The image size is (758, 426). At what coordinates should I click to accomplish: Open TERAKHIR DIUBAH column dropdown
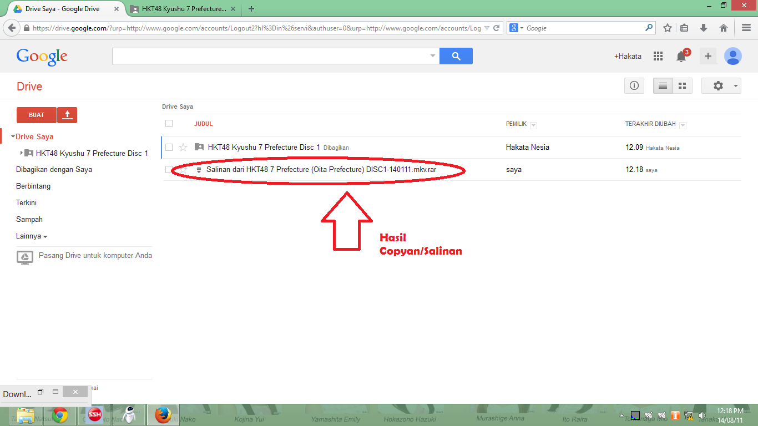tap(683, 125)
